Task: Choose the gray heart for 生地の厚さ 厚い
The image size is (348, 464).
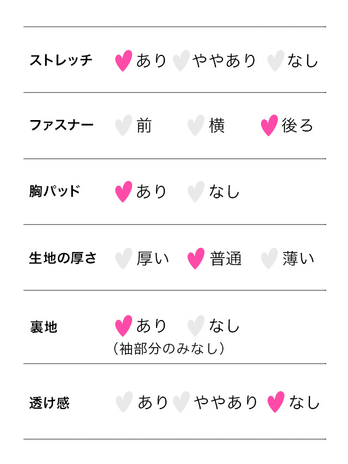Action: tap(124, 259)
